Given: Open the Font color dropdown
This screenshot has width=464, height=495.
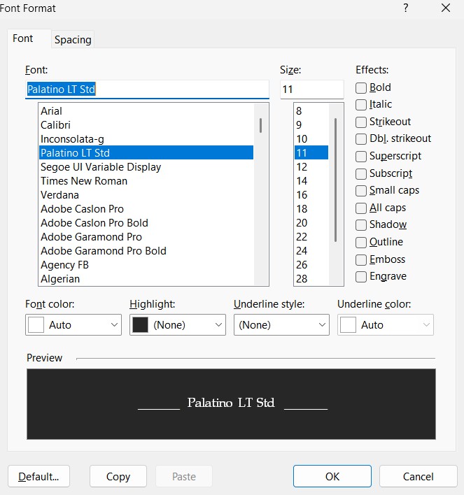Looking at the screenshot, I should [115, 325].
